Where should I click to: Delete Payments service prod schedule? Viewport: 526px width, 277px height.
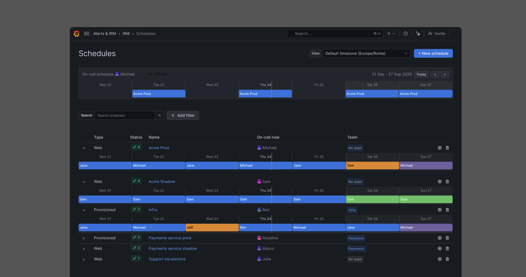(447, 238)
